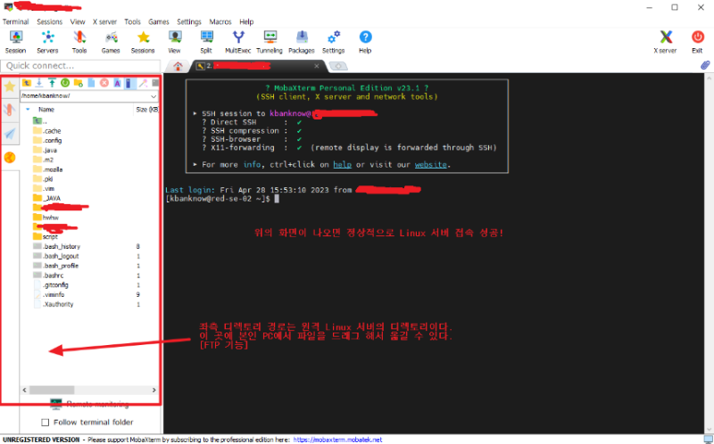Screen dimensions: 714x444
Task: Open the Settings menu in menu bar
Action: pyautogui.click(x=189, y=21)
